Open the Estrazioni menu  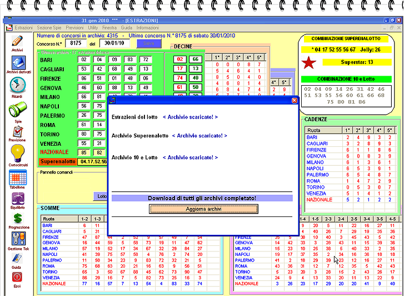pos(24,27)
